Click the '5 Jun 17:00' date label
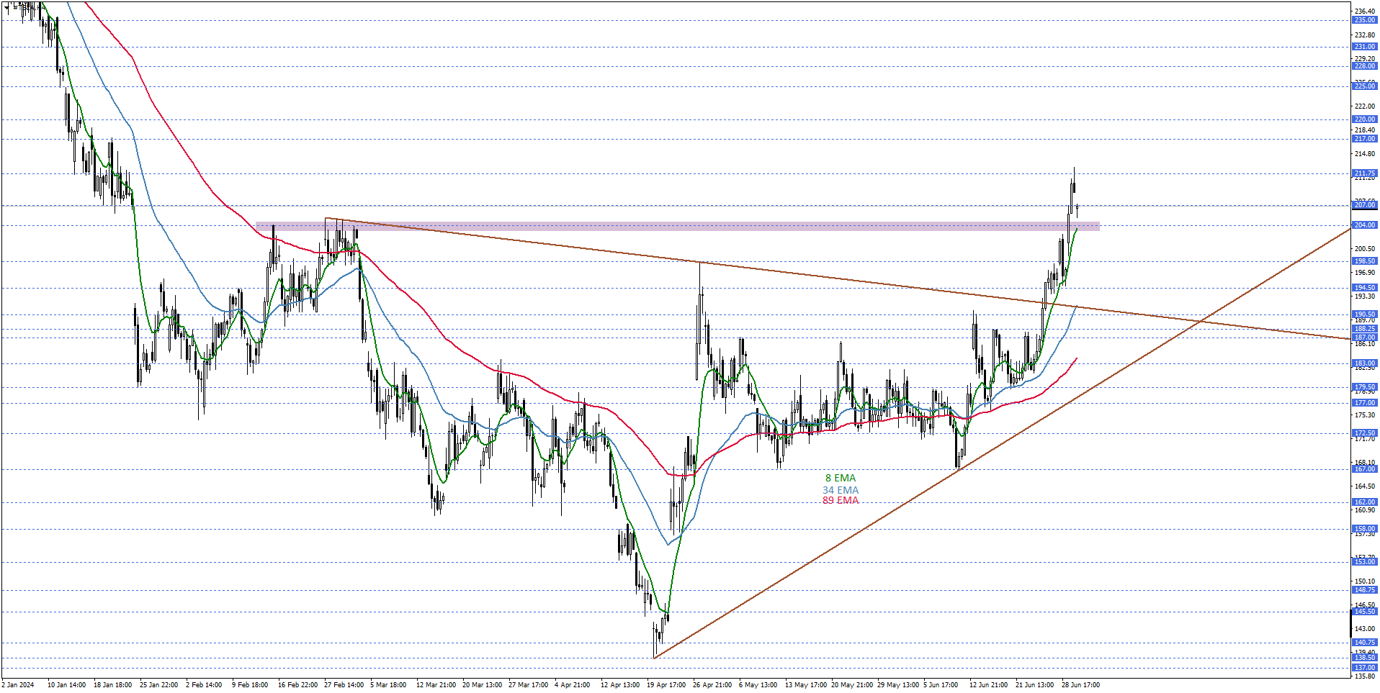Screen dimensions: 1380x693 coord(941,685)
